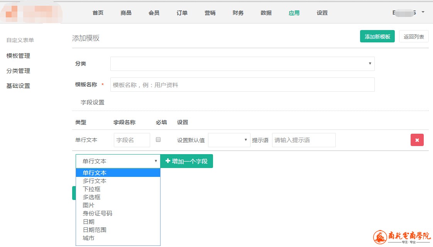Open the 首页 nav item
Screen dimensions: 433x247
(x=98, y=13)
